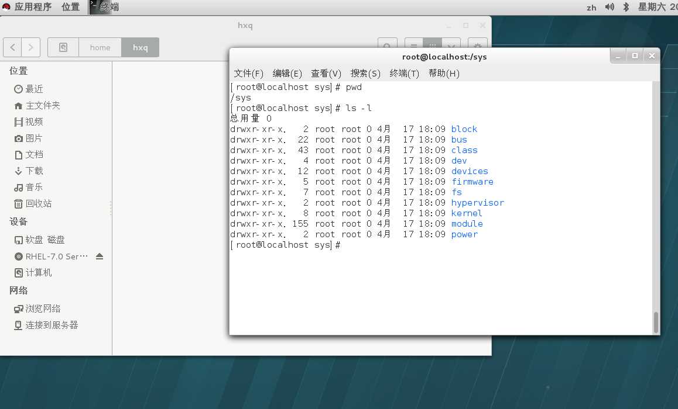Open the 终端(T) menu in terminal
This screenshot has width=678, height=409.
pos(405,74)
